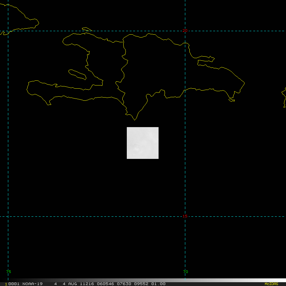Click the gray satellite image patch

click(x=143, y=143)
